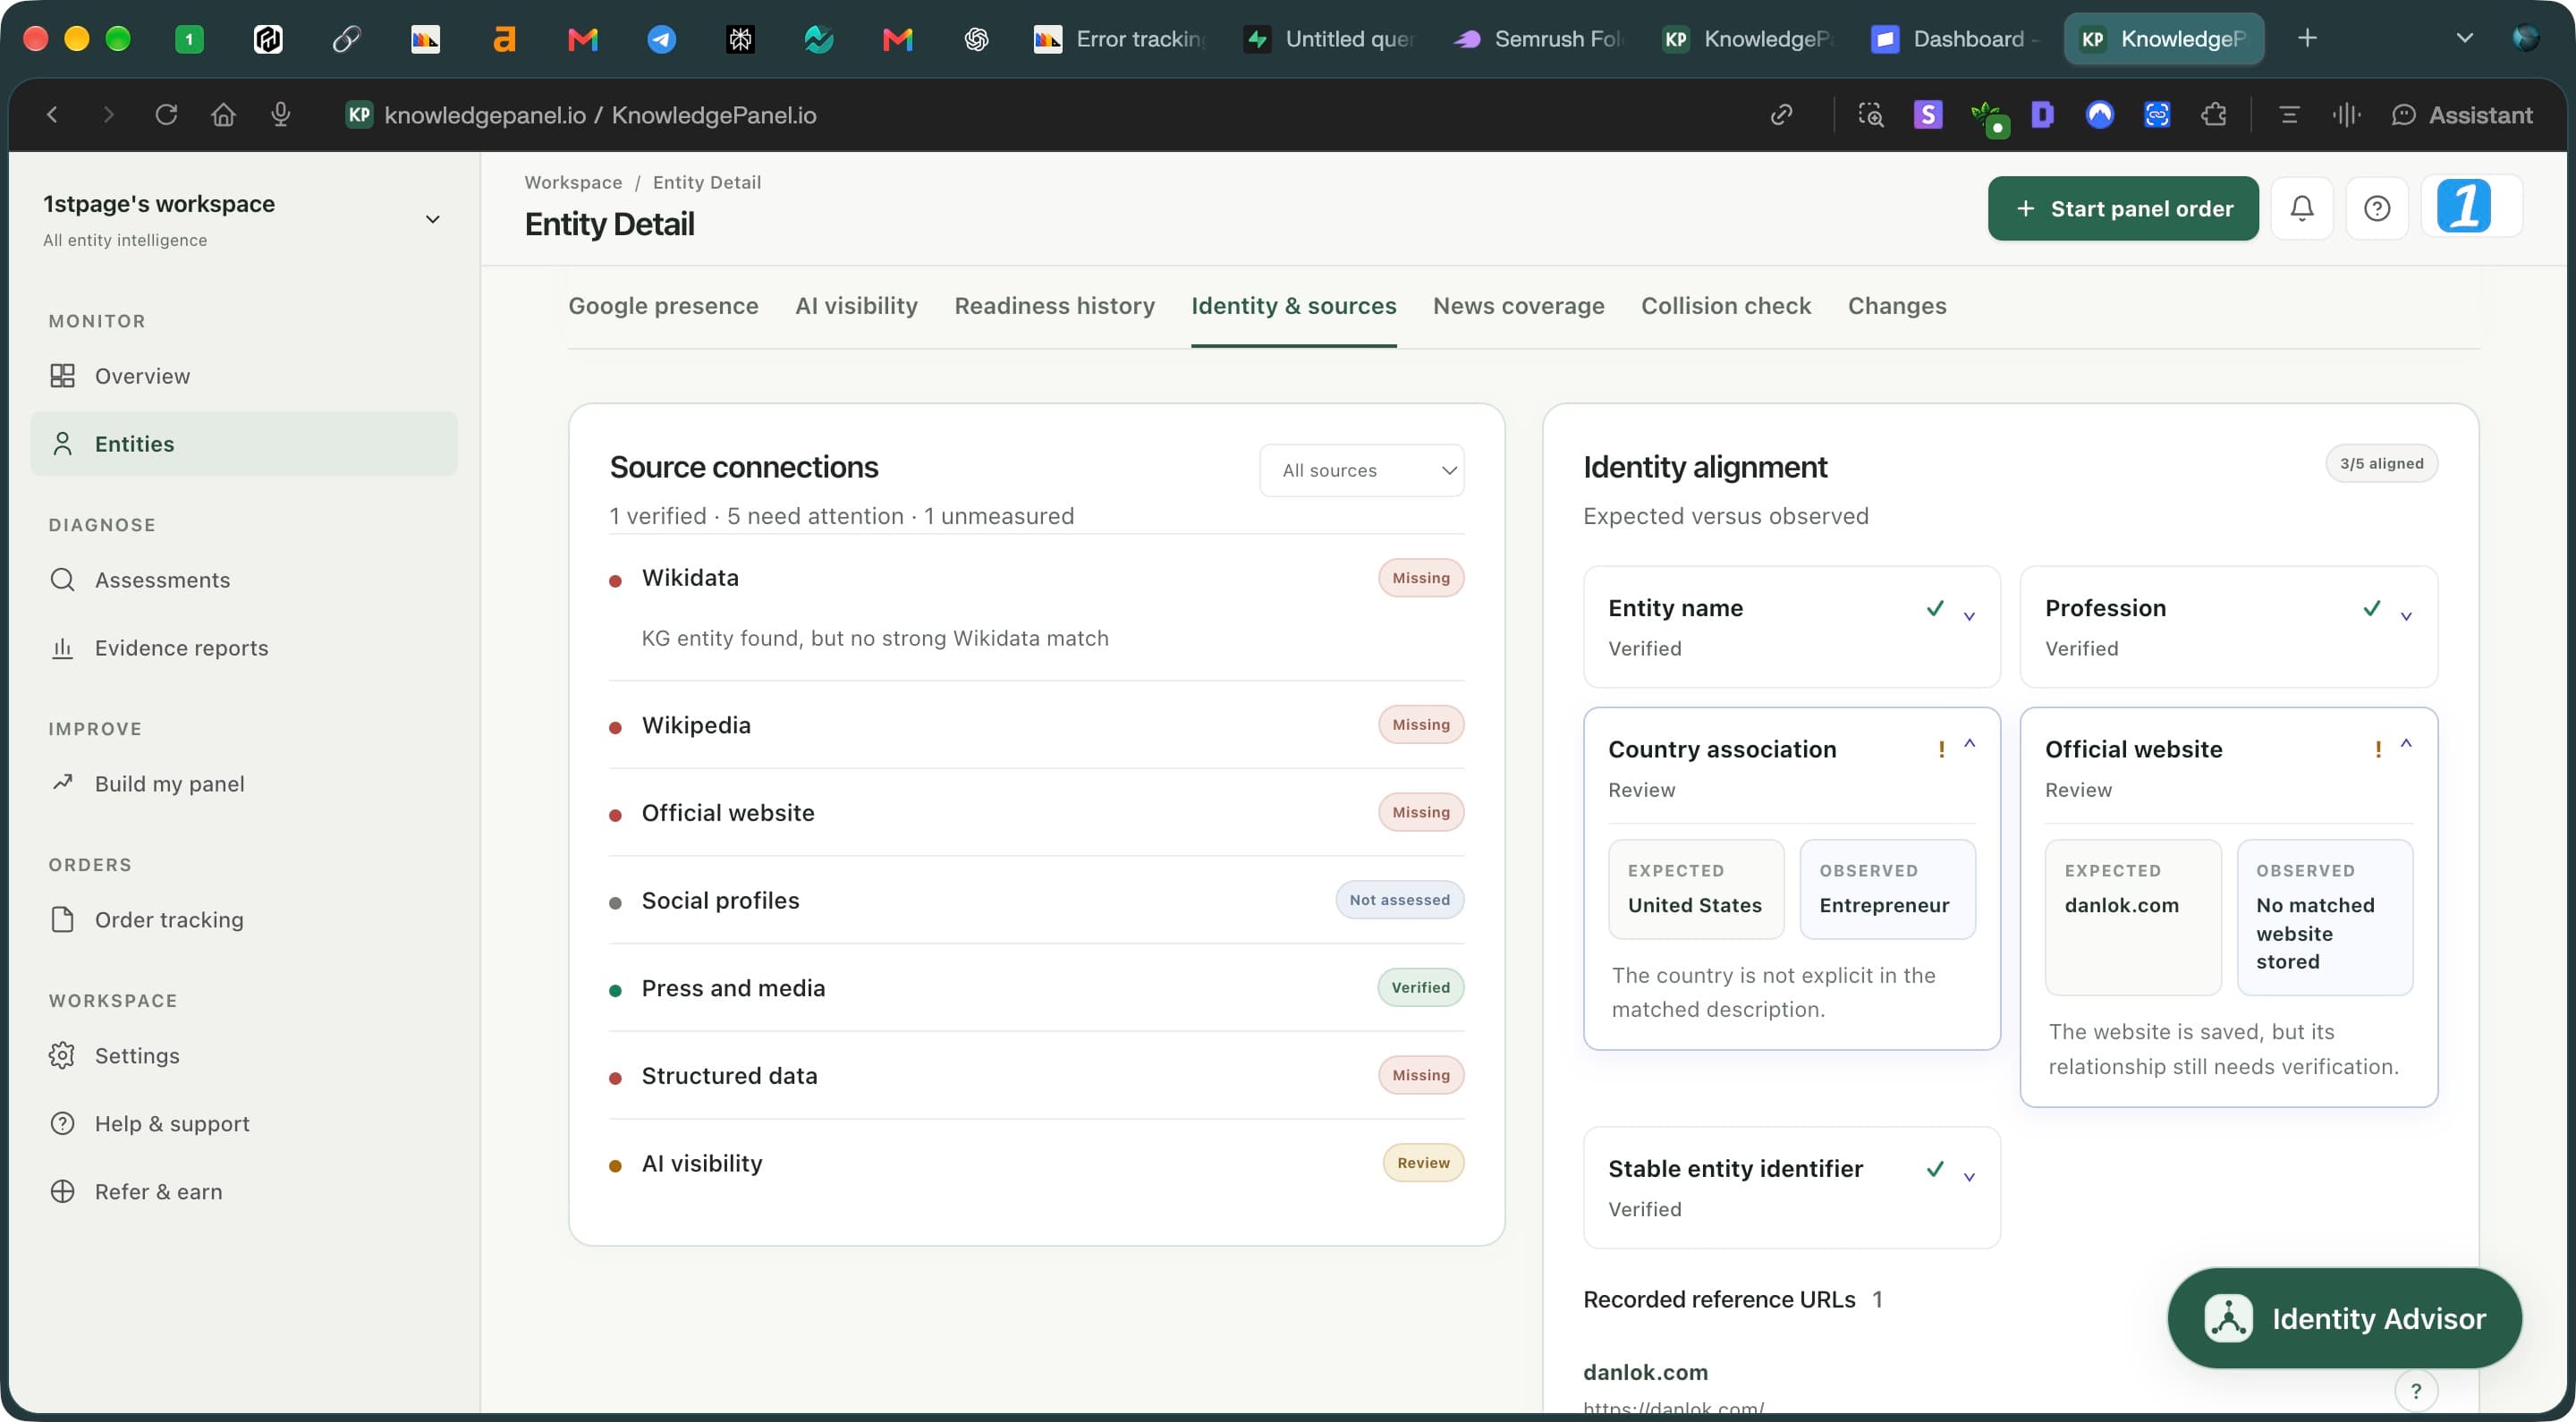Open Evidence reports in sidebar
The width and height of the screenshot is (2576, 1422).
pos(244,648)
